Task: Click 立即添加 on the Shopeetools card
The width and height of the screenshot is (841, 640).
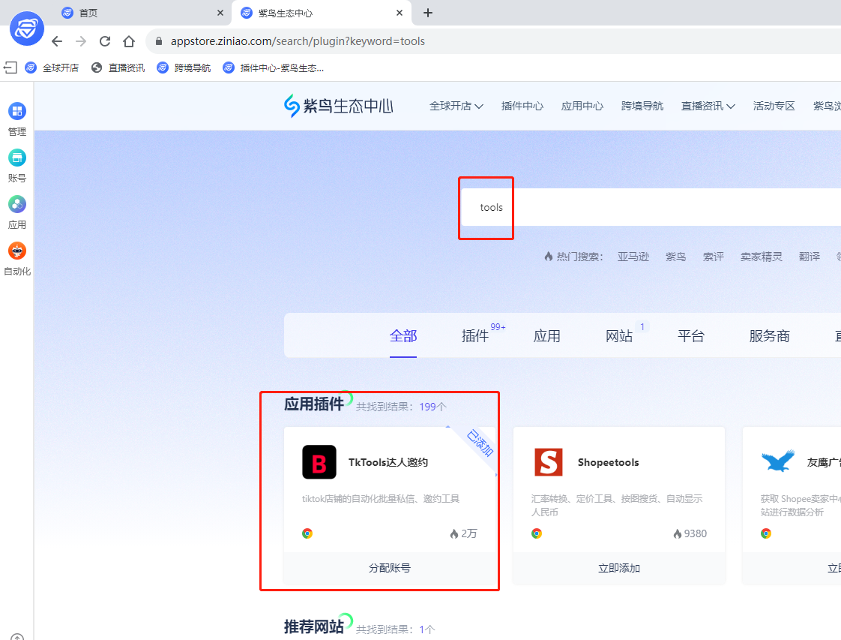Action: click(619, 568)
